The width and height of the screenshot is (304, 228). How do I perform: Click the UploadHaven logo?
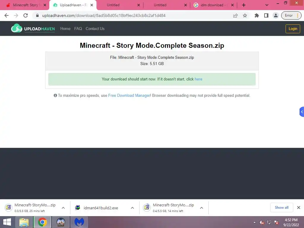(x=33, y=28)
